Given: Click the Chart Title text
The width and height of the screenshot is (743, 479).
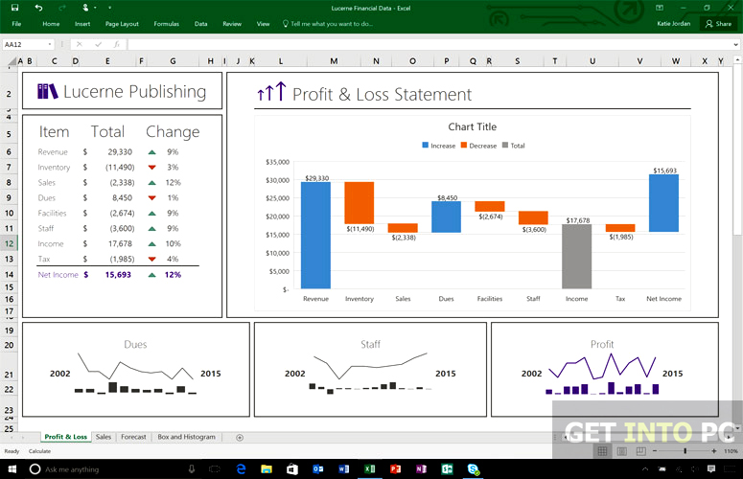Looking at the screenshot, I should point(473,126).
